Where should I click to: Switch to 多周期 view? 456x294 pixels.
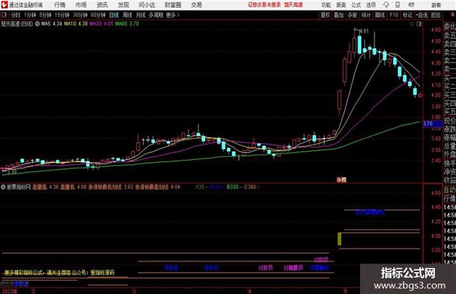(156, 15)
